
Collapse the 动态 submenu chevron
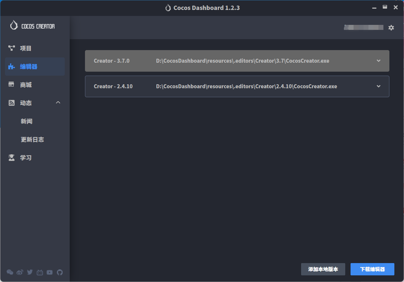pos(58,103)
